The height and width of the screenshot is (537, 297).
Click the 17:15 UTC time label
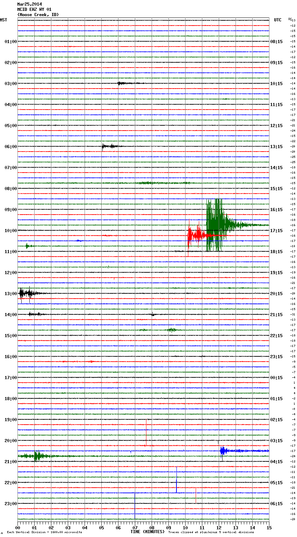point(276,231)
